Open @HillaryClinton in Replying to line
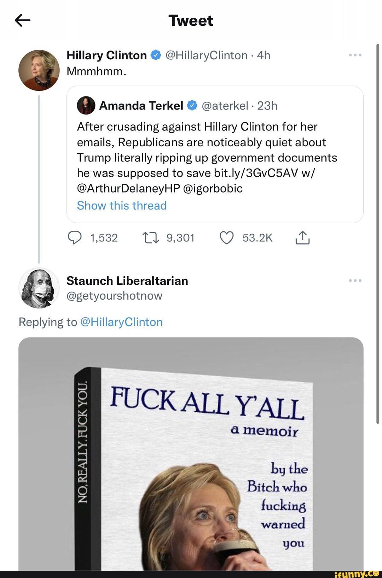The width and height of the screenshot is (382, 578). [x=122, y=322]
